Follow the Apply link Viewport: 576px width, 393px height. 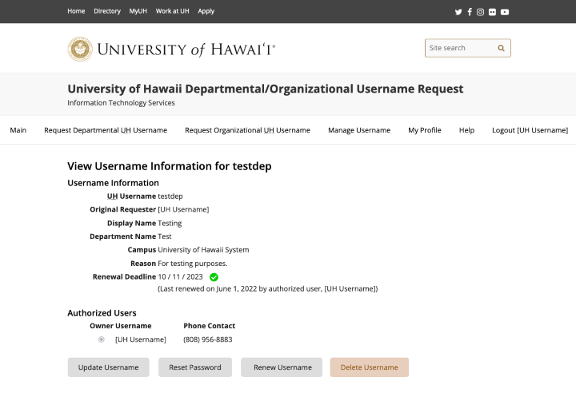point(206,11)
